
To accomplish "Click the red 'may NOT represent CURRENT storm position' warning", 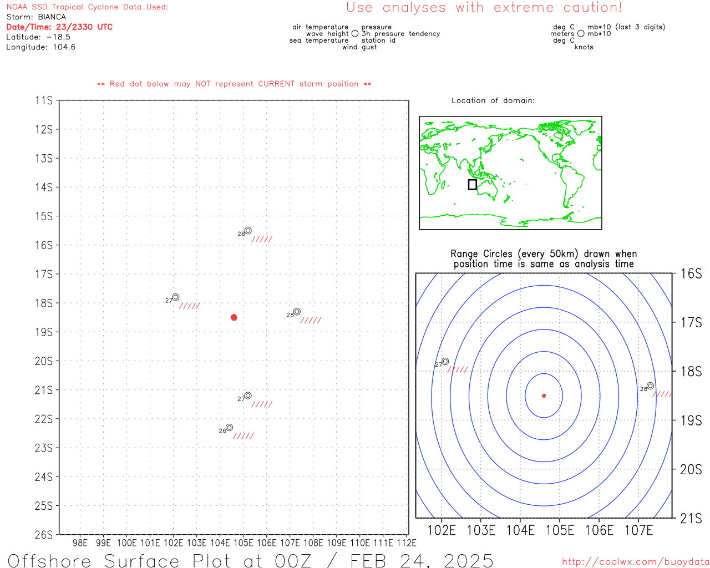I will (234, 84).
